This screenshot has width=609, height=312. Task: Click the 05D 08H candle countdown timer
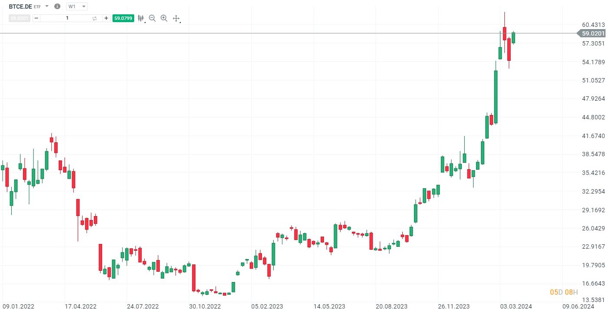pyautogui.click(x=564, y=292)
